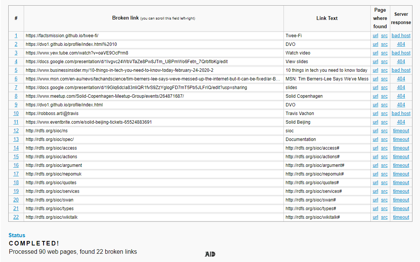Click 404 response for View slides row
Screen dimensions: 420x262
pyautogui.click(x=401, y=62)
